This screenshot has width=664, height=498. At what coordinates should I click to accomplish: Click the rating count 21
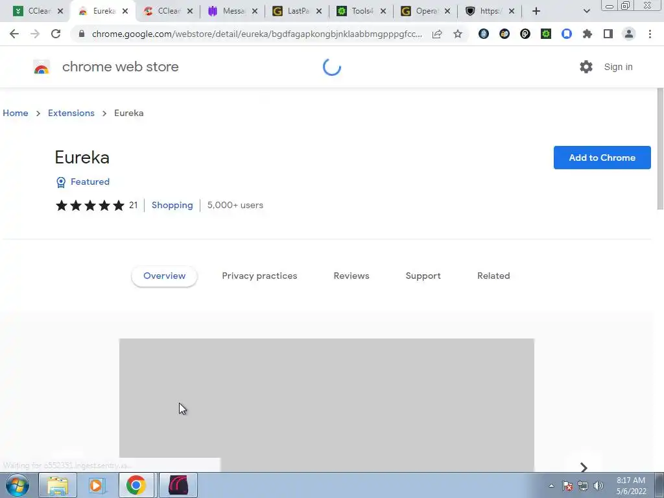pyautogui.click(x=134, y=205)
